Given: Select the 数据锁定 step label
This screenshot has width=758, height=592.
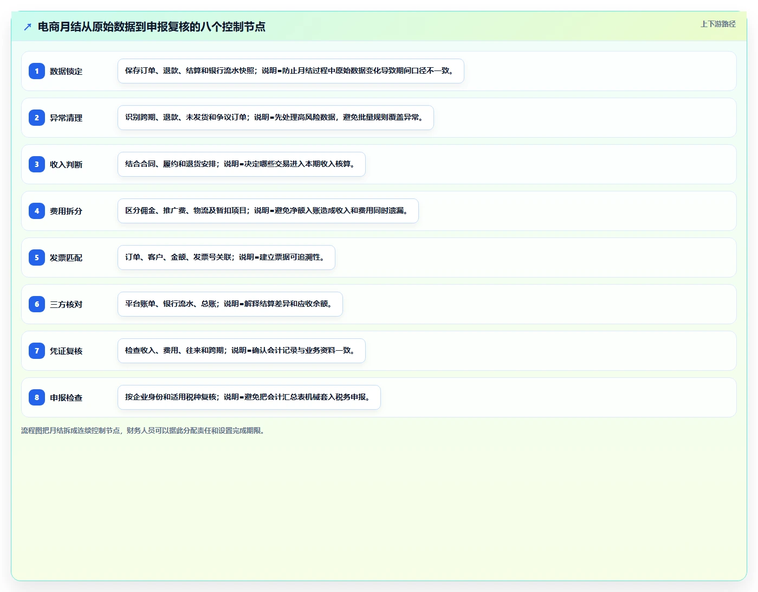Looking at the screenshot, I should (66, 71).
